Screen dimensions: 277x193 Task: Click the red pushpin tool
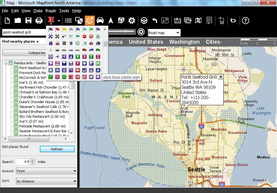click(x=51, y=20)
